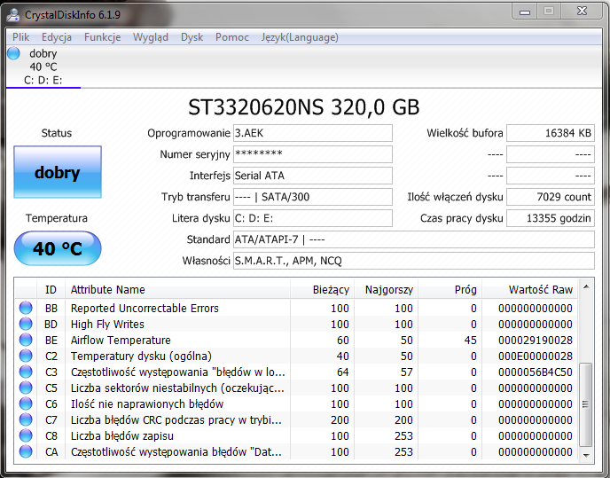Image resolution: width=610 pixels, height=478 pixels.
Task: Click the status orb of attribute C7
Action: pos(26,420)
